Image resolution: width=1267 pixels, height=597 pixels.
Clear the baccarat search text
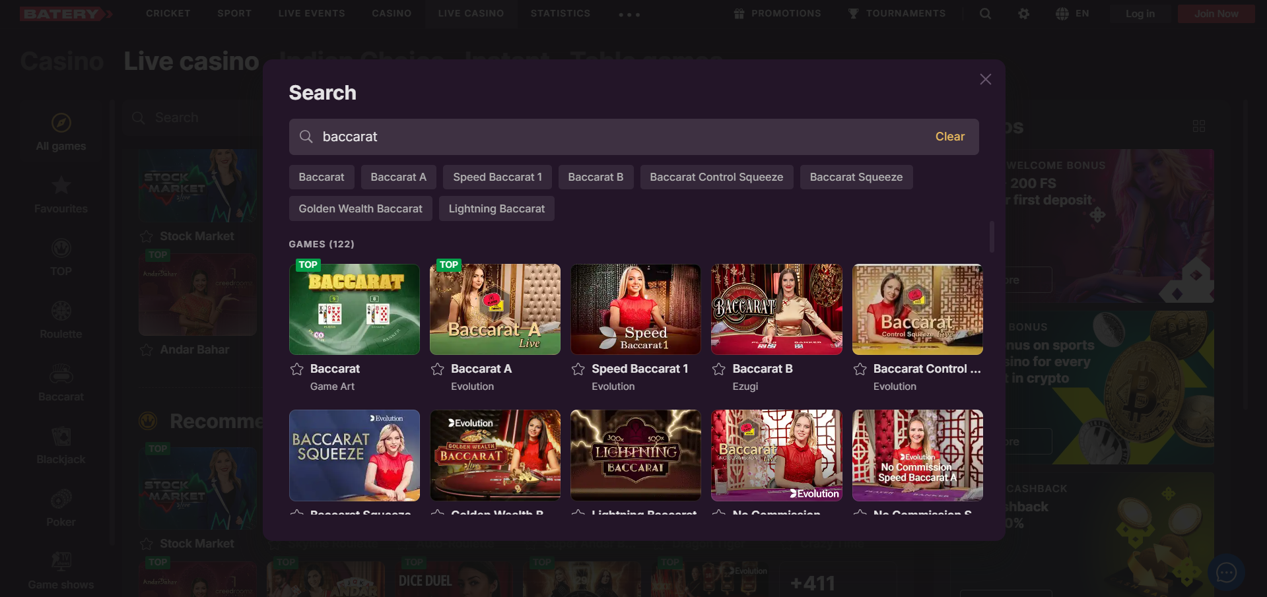click(x=949, y=137)
